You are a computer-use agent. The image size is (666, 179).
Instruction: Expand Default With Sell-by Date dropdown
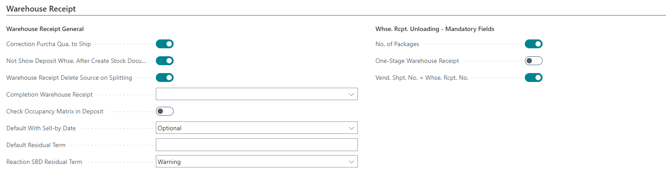click(x=256, y=128)
